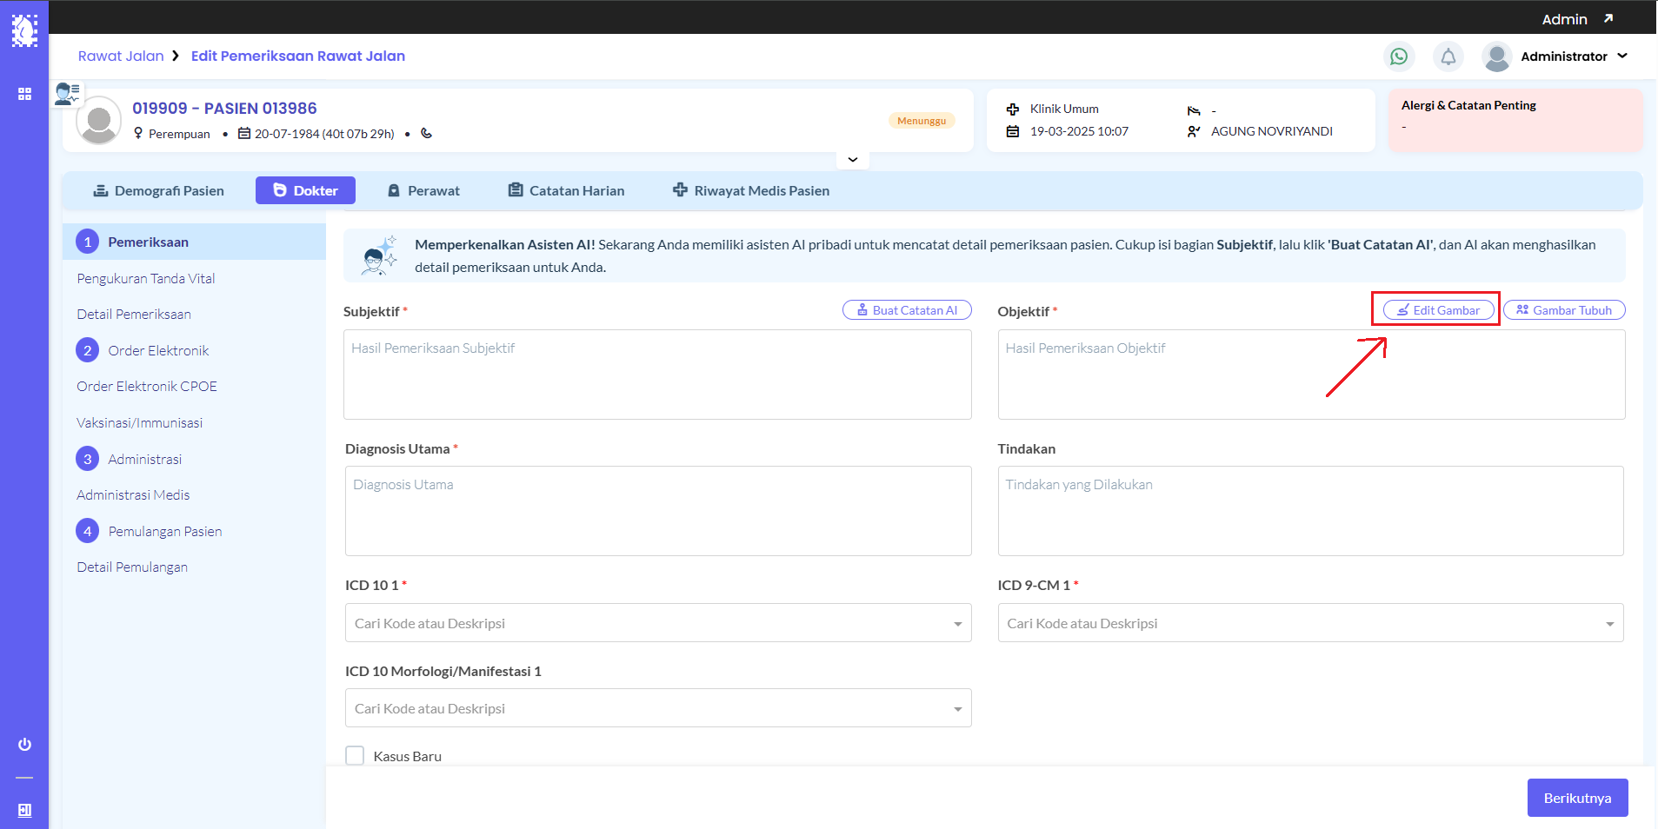Expand the patient info chevron
1658x829 pixels.
coord(853,160)
